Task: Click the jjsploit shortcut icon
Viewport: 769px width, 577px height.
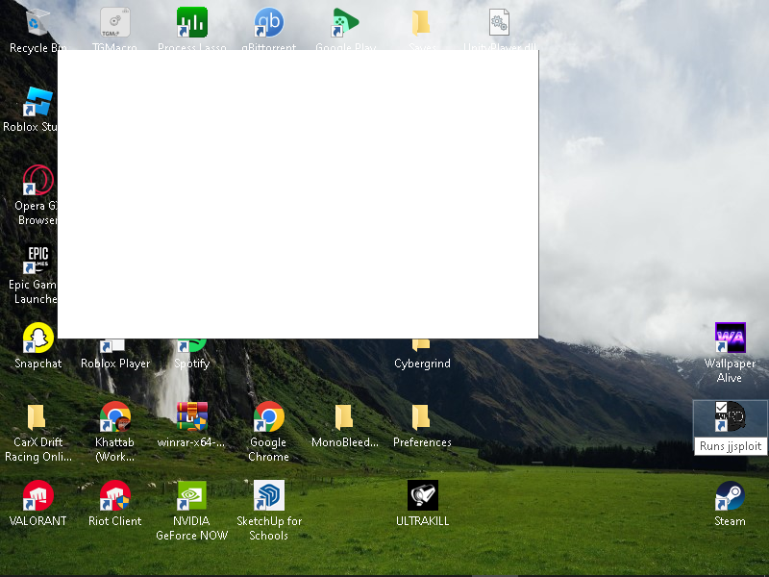Action: coord(730,417)
